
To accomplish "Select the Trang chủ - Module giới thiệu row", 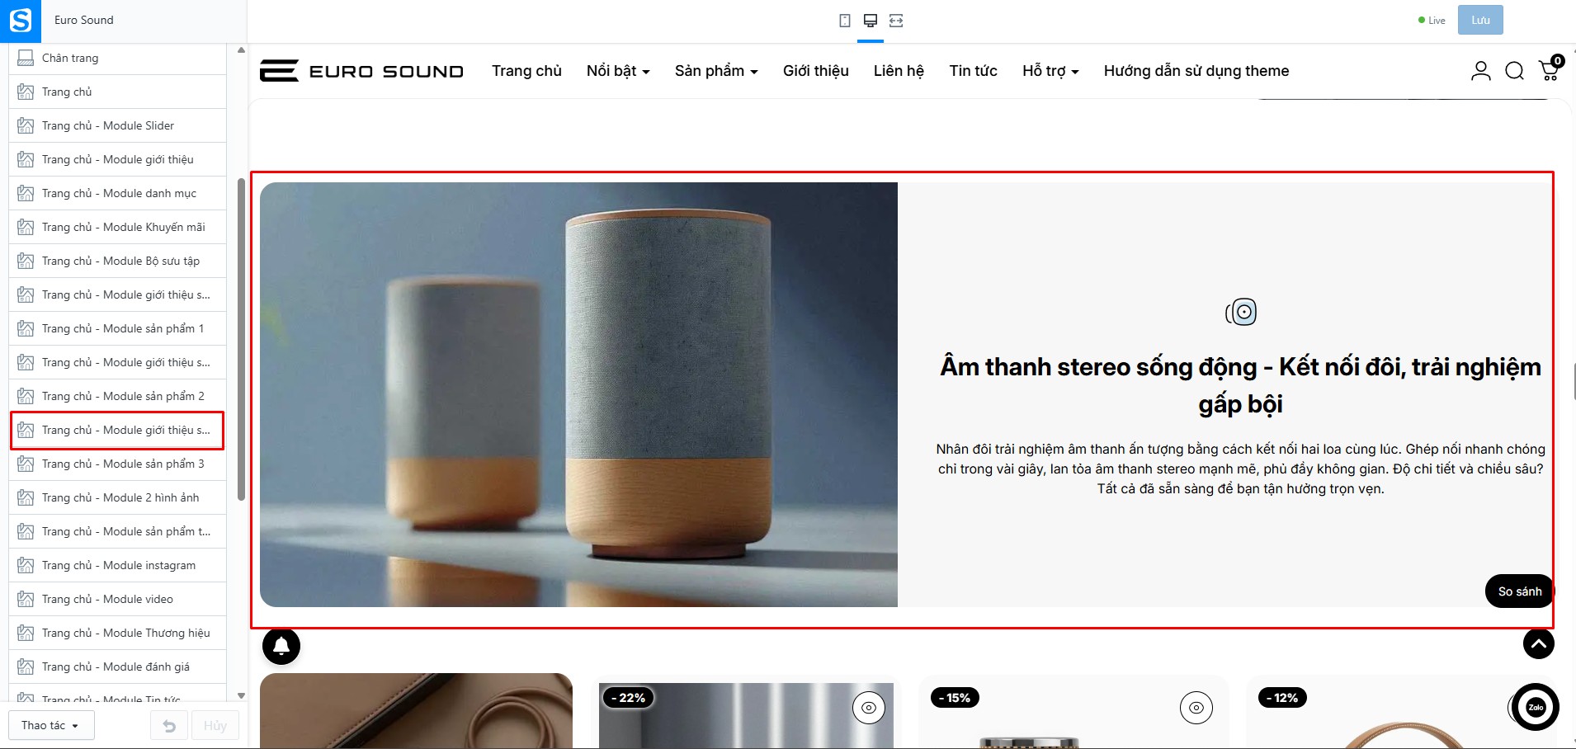I will click(117, 159).
